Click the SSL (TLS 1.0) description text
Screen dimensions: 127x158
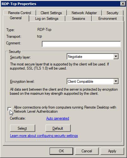pyautogui.click(x=59, y=66)
